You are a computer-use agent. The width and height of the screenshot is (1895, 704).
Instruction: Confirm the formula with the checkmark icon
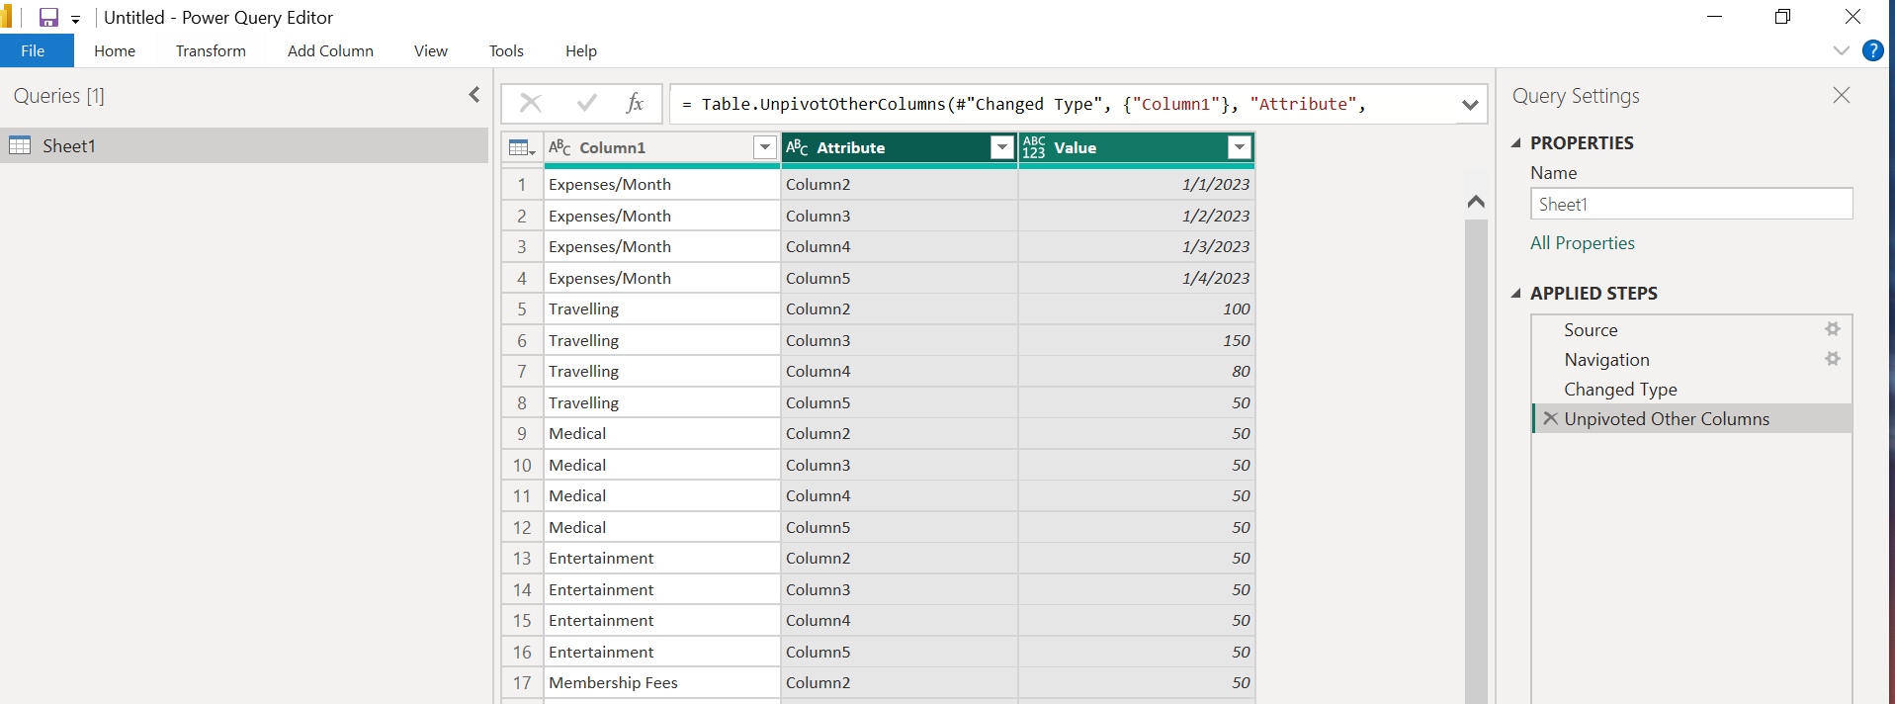point(587,103)
